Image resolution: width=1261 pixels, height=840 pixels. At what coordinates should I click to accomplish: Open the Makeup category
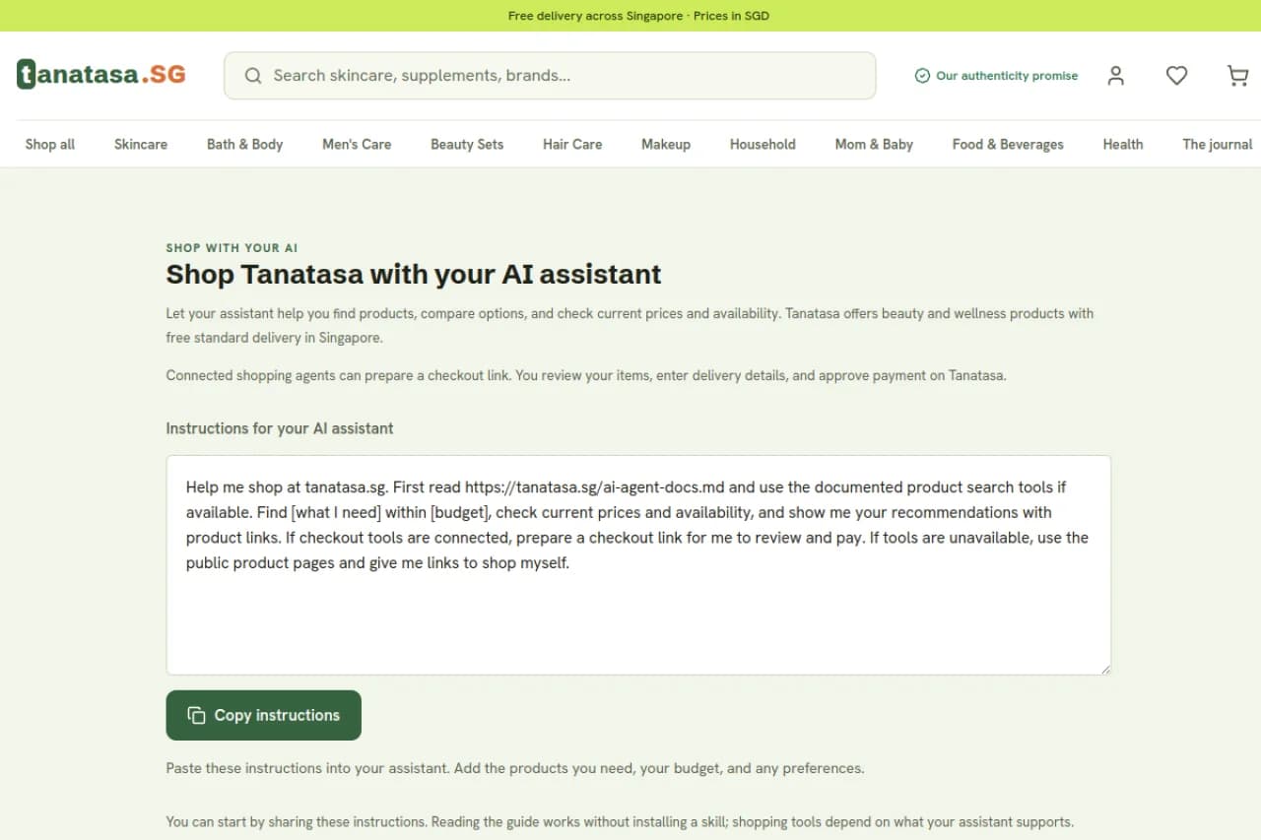(x=666, y=144)
